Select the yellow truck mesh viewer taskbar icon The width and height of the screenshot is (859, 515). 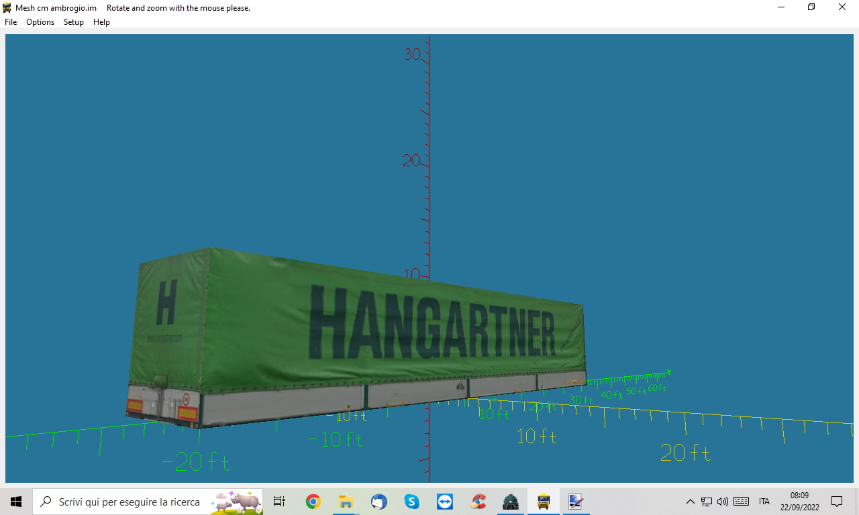544,502
